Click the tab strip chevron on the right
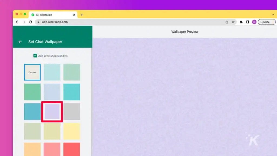Image resolution: width=277 pixels, height=156 pixels. pyautogui.click(x=273, y=15)
